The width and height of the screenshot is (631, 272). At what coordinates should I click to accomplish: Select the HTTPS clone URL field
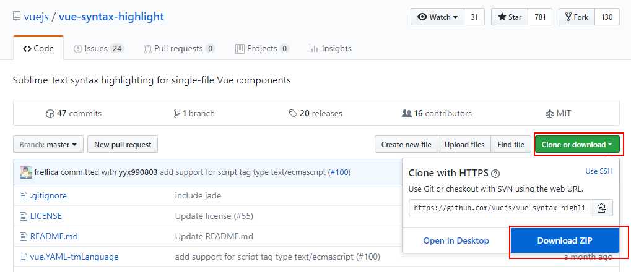(500, 208)
